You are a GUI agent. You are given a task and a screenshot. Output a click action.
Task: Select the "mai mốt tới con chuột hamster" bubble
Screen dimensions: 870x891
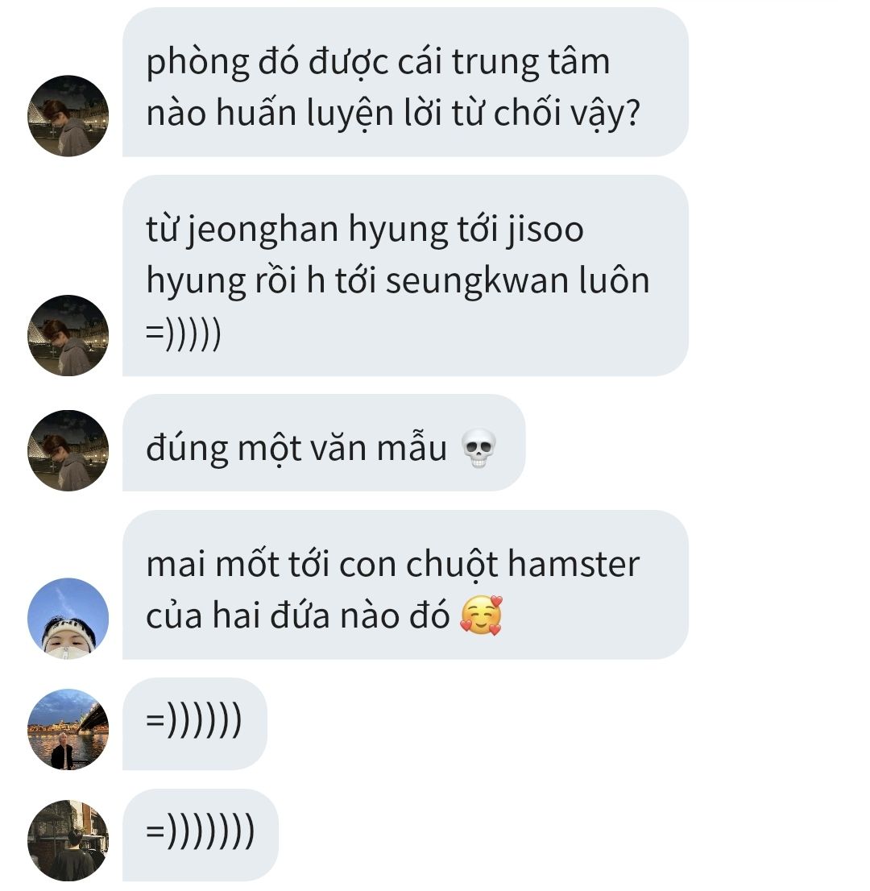coord(405,585)
